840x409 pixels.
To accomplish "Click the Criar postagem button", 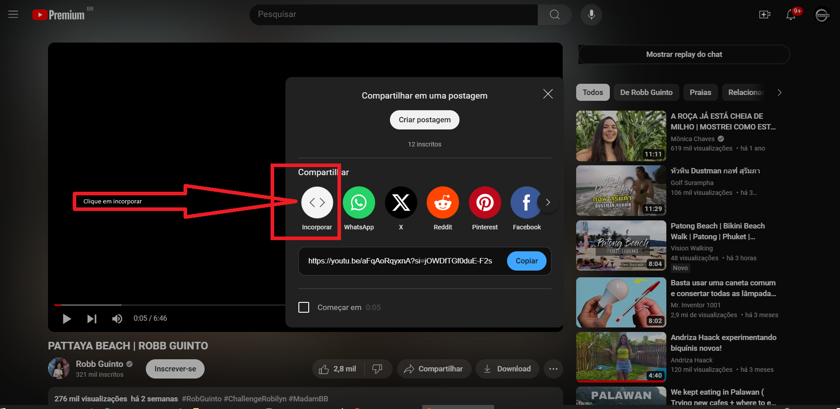I will coord(424,120).
